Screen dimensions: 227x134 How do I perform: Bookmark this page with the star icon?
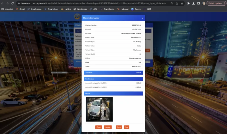pyautogui.click(x=182, y=3)
